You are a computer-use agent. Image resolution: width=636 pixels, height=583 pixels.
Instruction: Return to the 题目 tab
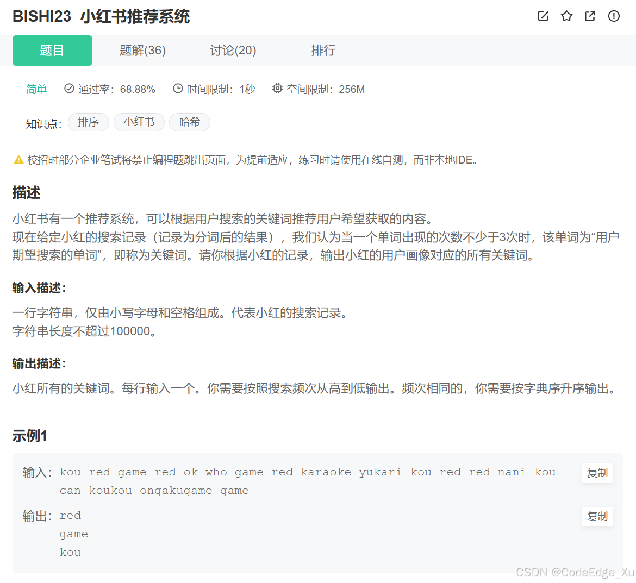tap(52, 50)
